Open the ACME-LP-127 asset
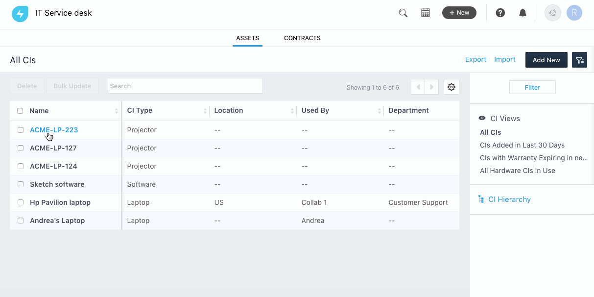Screen dimensions: 594x297 click(x=53, y=148)
